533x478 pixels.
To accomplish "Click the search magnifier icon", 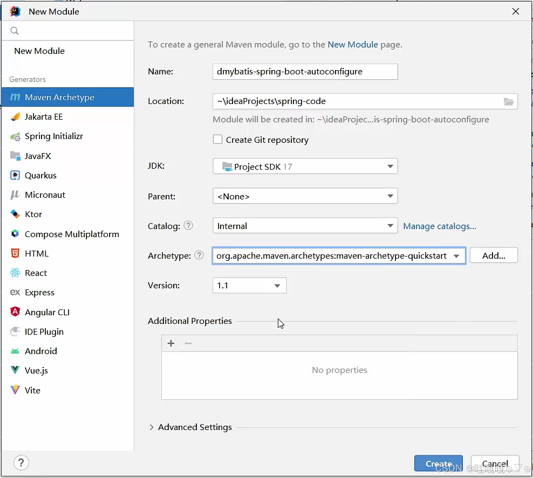I will click(x=14, y=31).
